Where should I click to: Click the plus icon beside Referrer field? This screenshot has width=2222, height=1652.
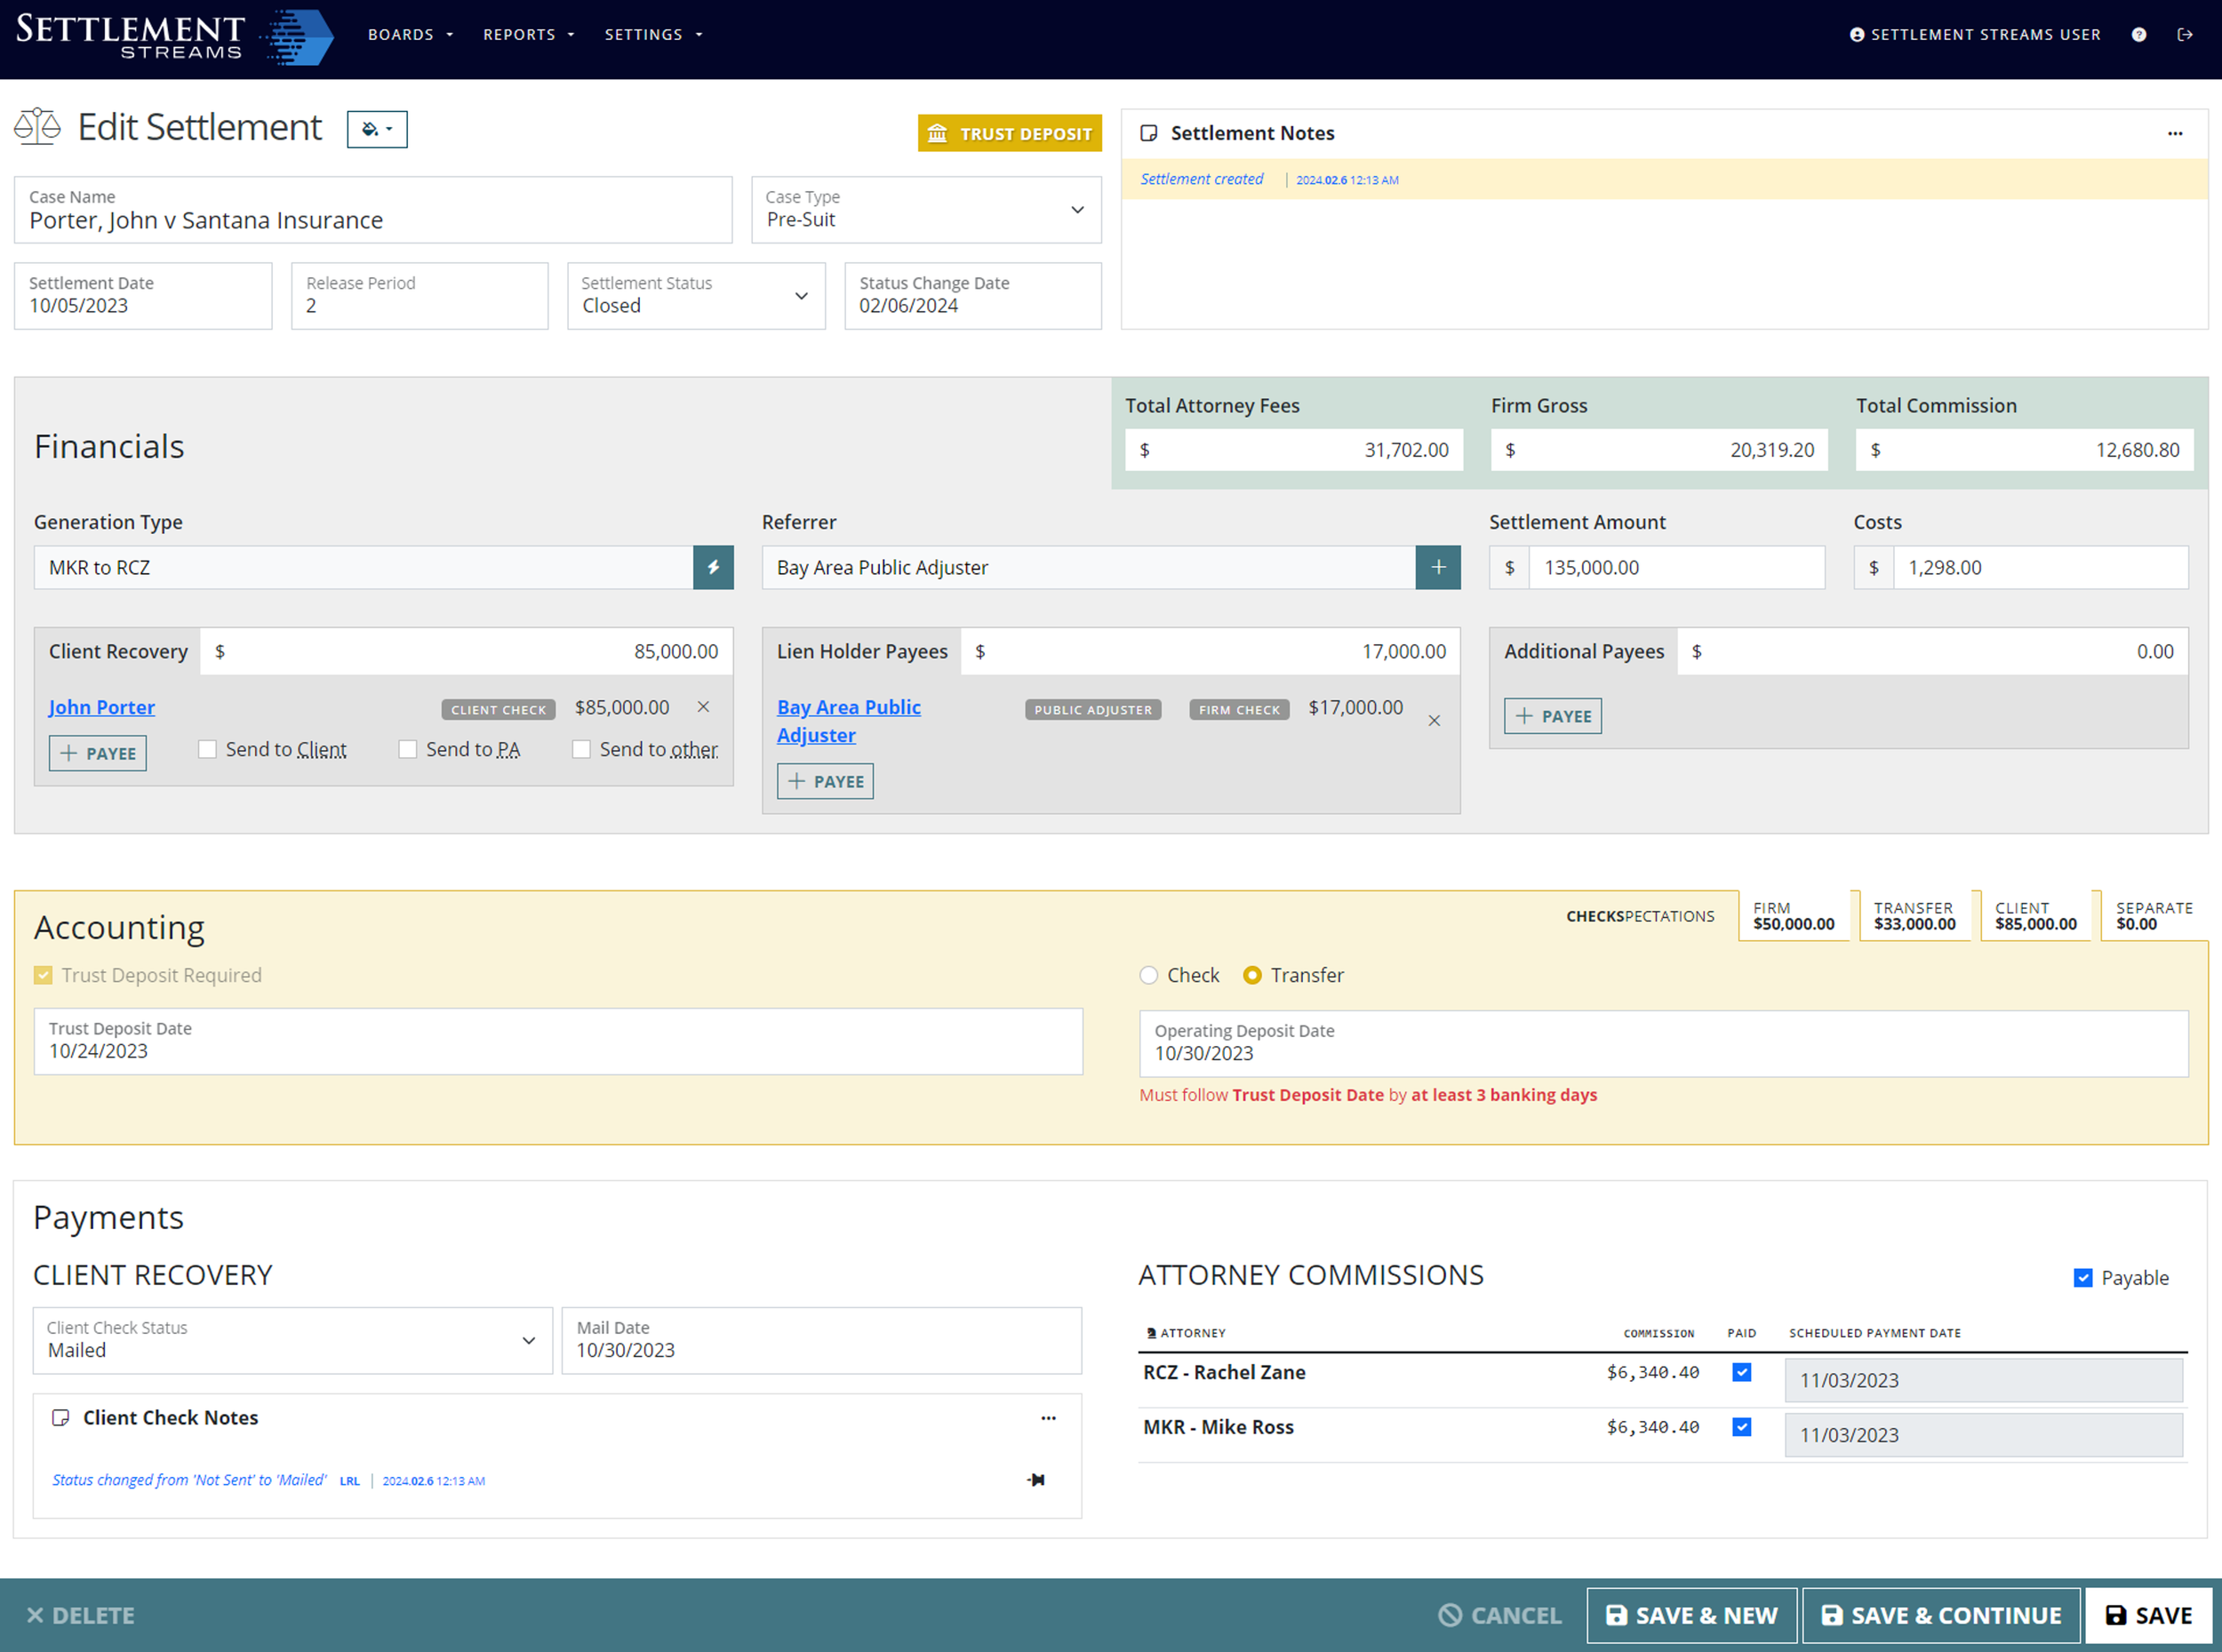pos(1437,567)
